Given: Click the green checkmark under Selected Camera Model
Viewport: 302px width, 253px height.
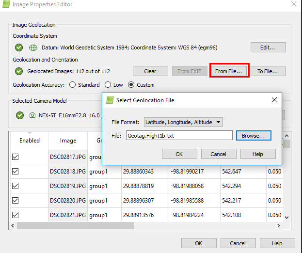Looking at the screenshot, I should (19, 115).
